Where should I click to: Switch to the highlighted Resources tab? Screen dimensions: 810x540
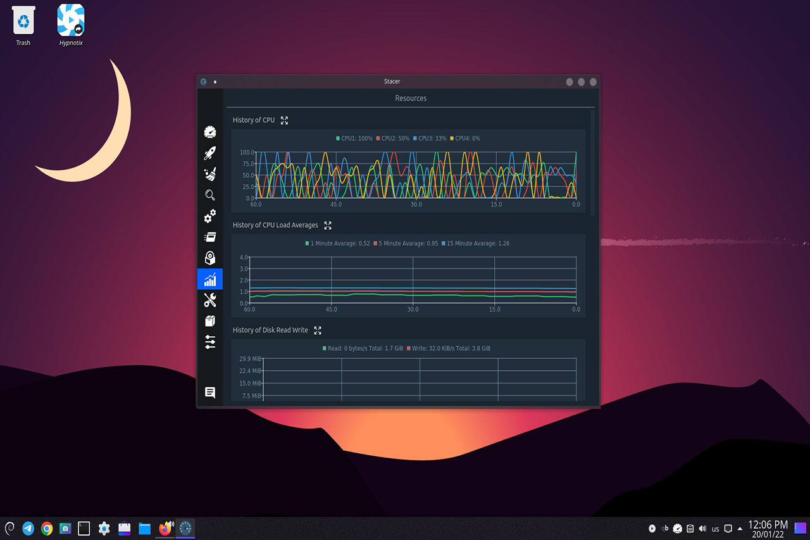pyautogui.click(x=411, y=98)
